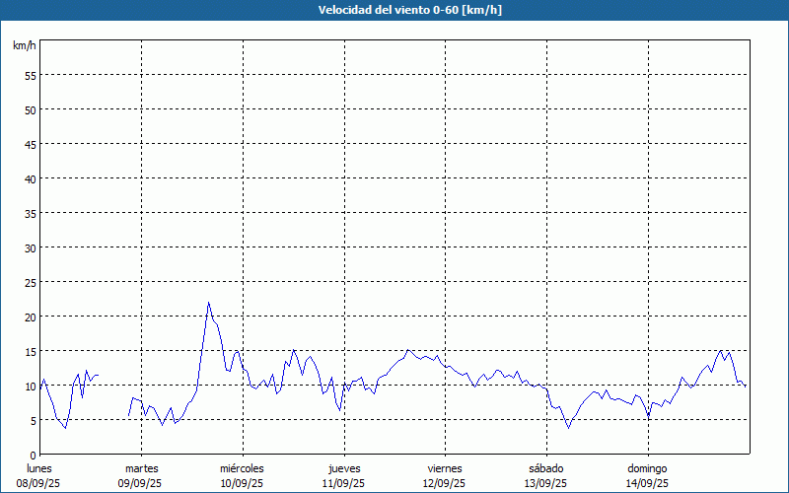Select the "martes" day label
The width and height of the screenshot is (789, 493).
pyautogui.click(x=141, y=468)
